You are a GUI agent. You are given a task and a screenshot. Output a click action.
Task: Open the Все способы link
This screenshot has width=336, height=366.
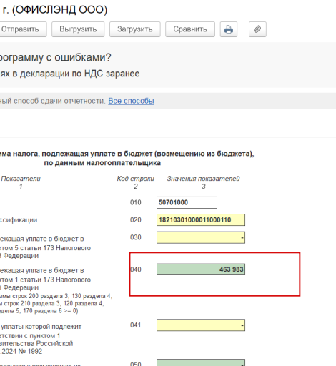(131, 101)
